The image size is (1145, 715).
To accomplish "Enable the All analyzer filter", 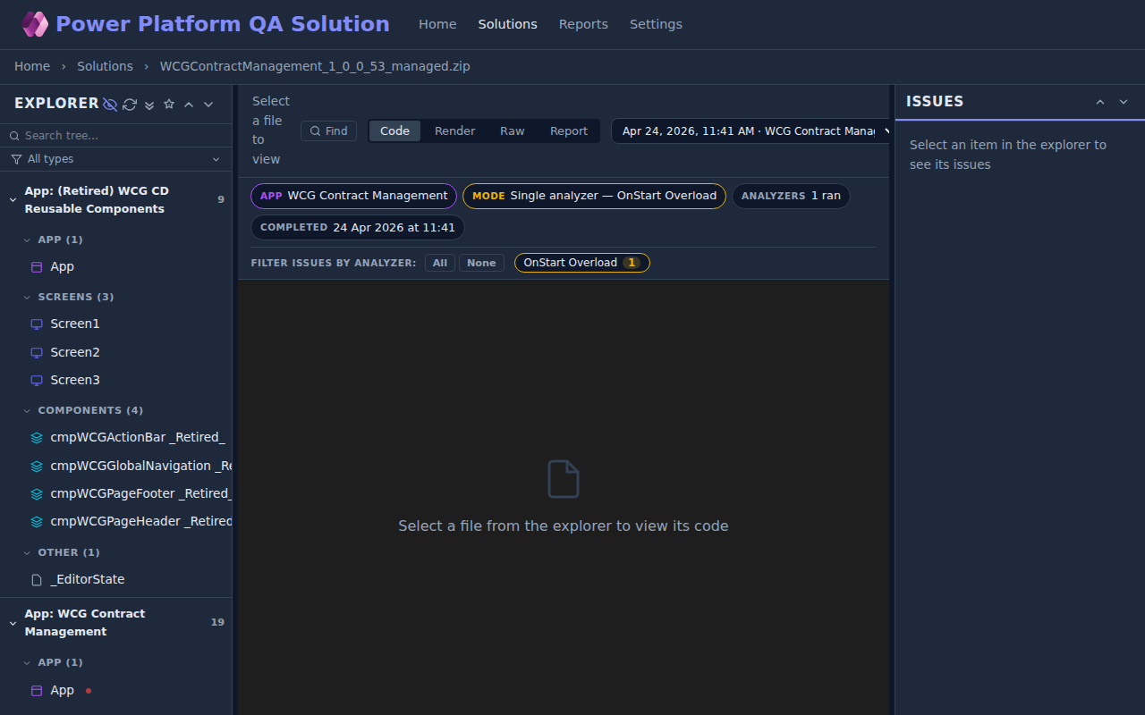I will click(439, 263).
